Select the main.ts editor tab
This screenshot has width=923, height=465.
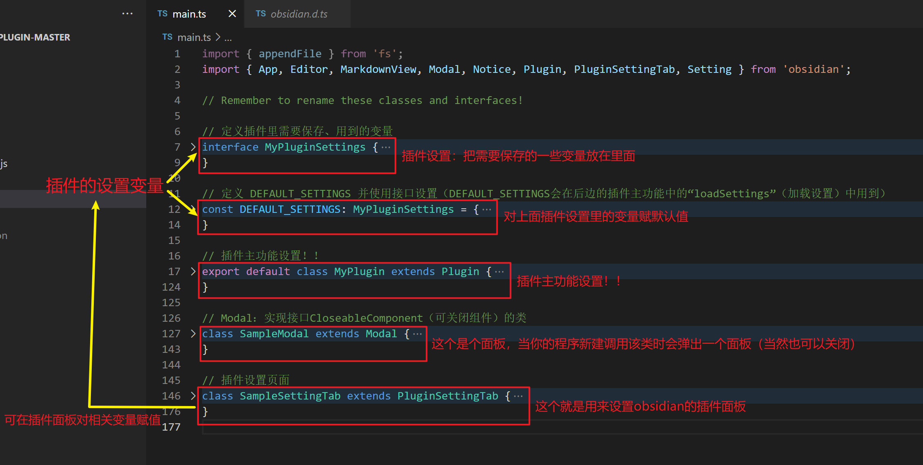(189, 14)
